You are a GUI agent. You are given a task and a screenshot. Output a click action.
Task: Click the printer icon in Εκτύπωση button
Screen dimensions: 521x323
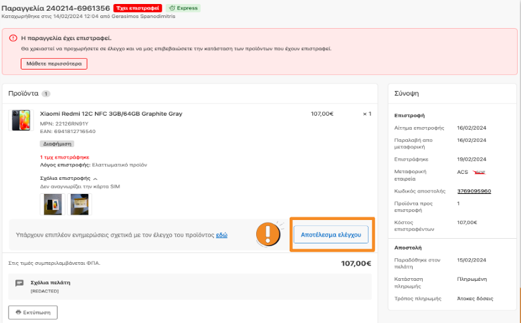[x=18, y=312]
